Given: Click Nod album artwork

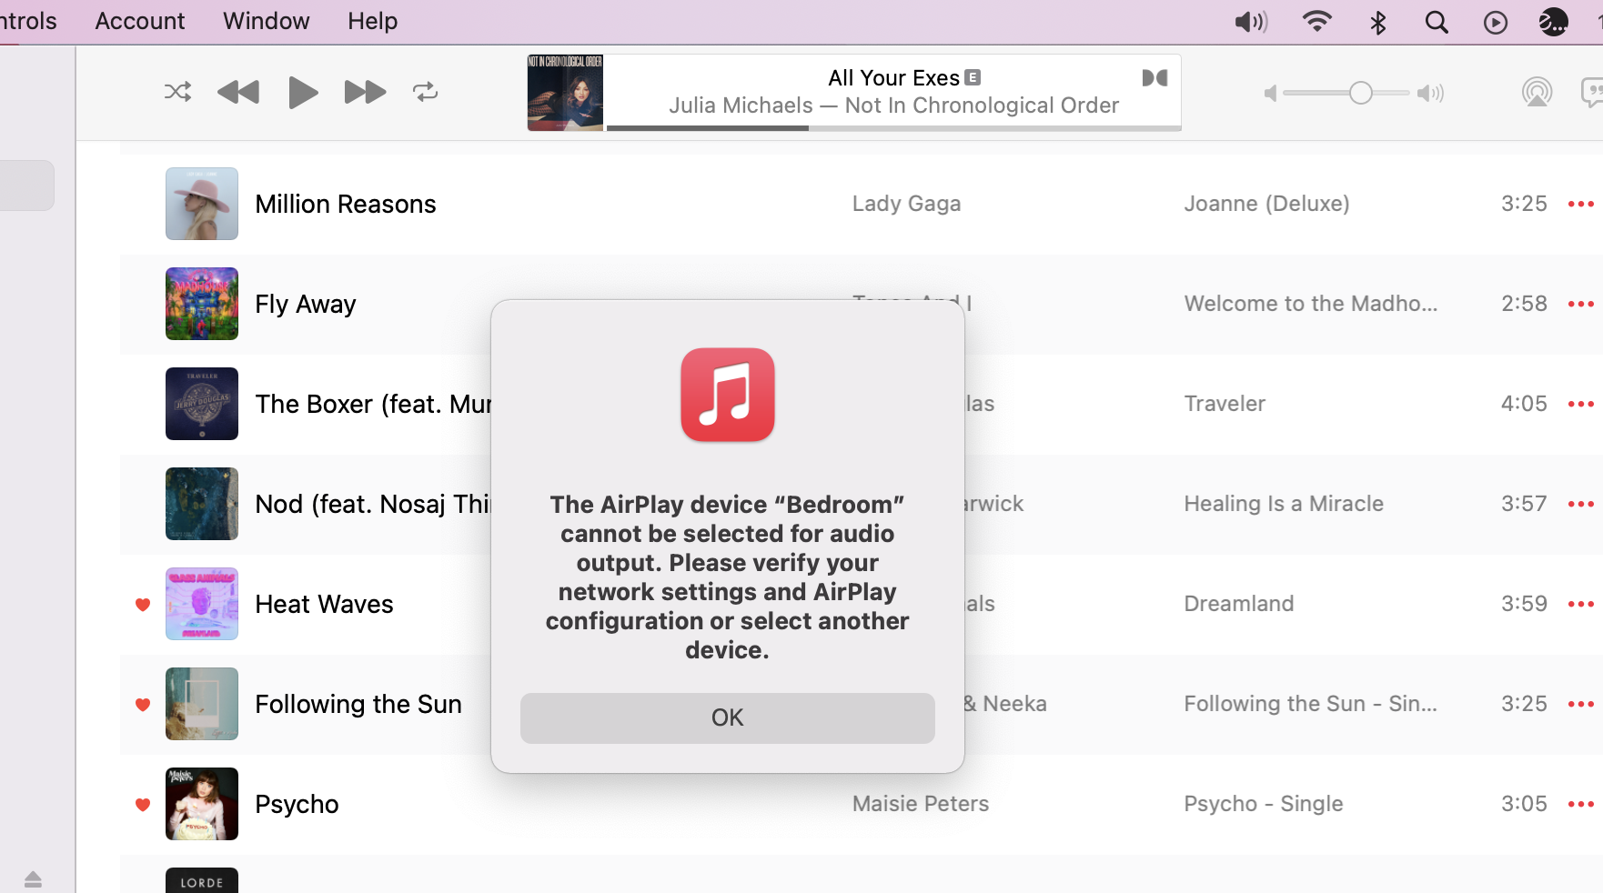Looking at the screenshot, I should 202,504.
